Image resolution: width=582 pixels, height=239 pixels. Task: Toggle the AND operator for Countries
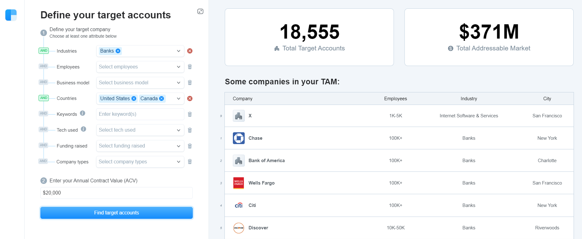pos(44,98)
